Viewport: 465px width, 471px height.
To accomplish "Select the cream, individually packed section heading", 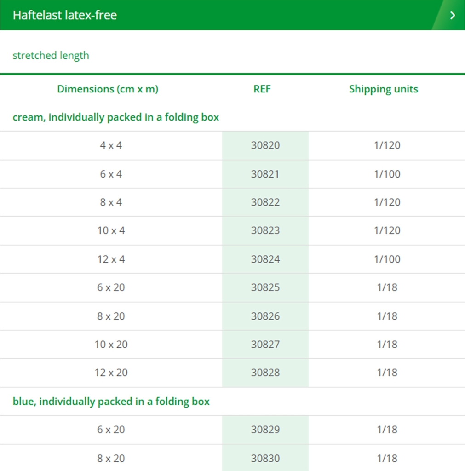I will click(115, 117).
